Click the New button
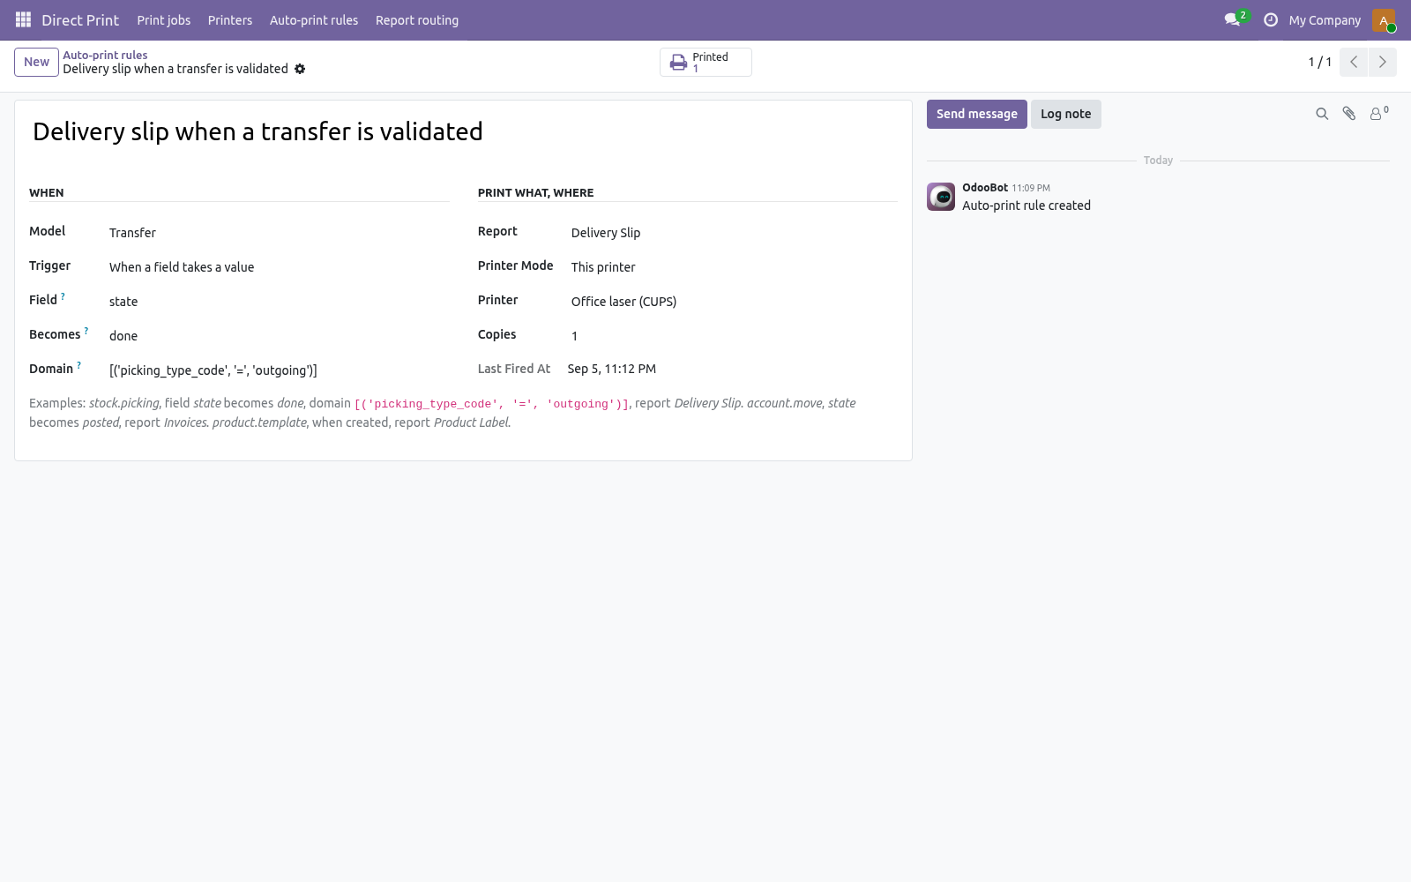This screenshot has height=882, width=1411. (x=36, y=62)
